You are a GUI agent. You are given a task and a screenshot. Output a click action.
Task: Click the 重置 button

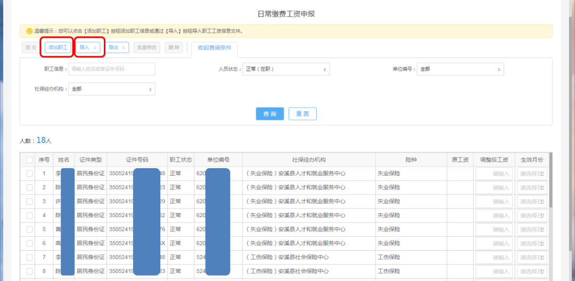click(302, 114)
